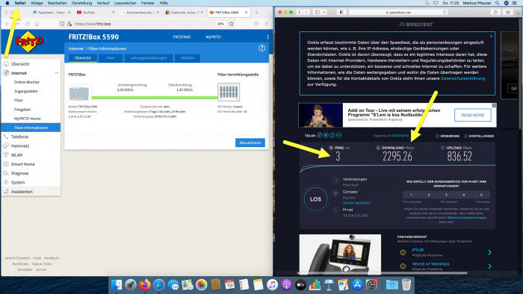Open the App Store from the Dock

[x=357, y=285]
